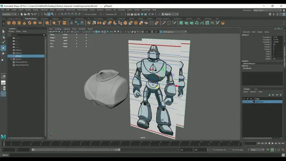Select defaultLightSet in the Outliner
This screenshot has height=161, width=286.
(21, 62)
